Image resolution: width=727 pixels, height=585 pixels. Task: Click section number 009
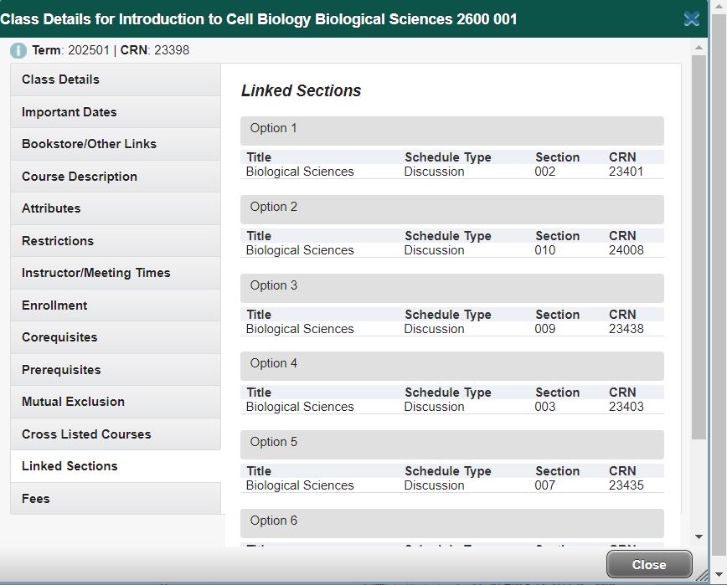(x=544, y=329)
